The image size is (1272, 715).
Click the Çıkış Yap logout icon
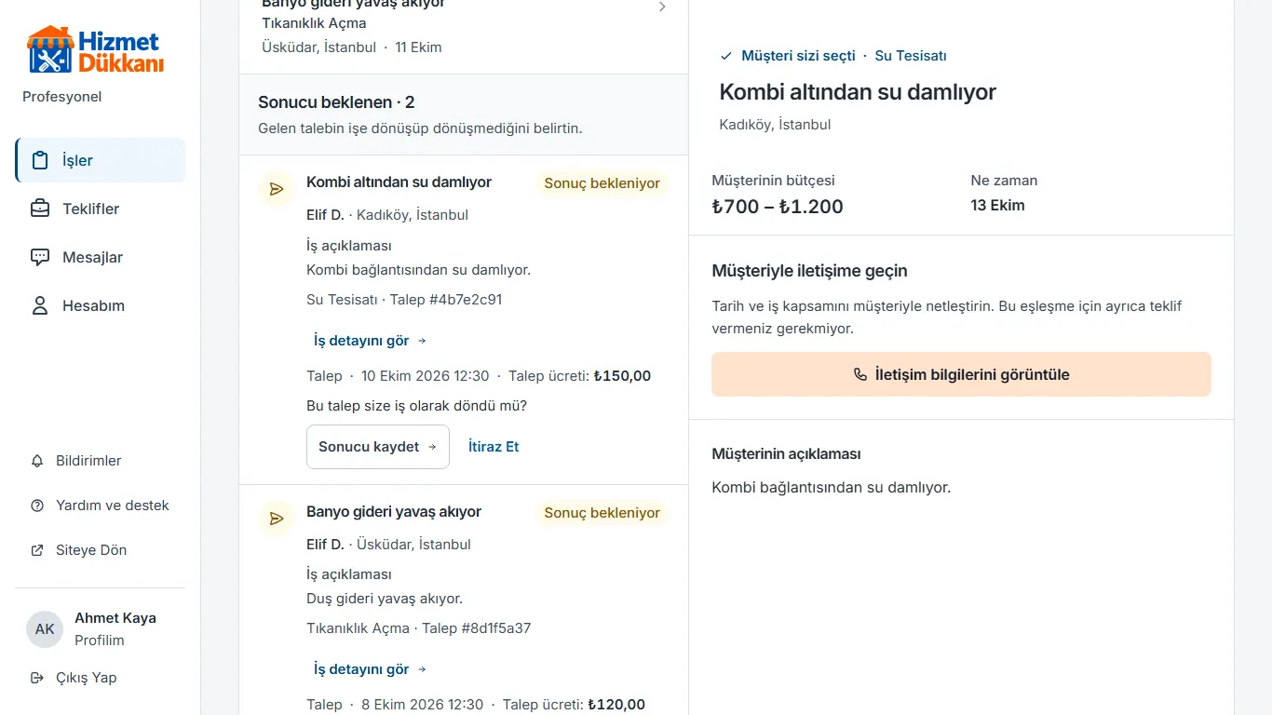tap(37, 678)
